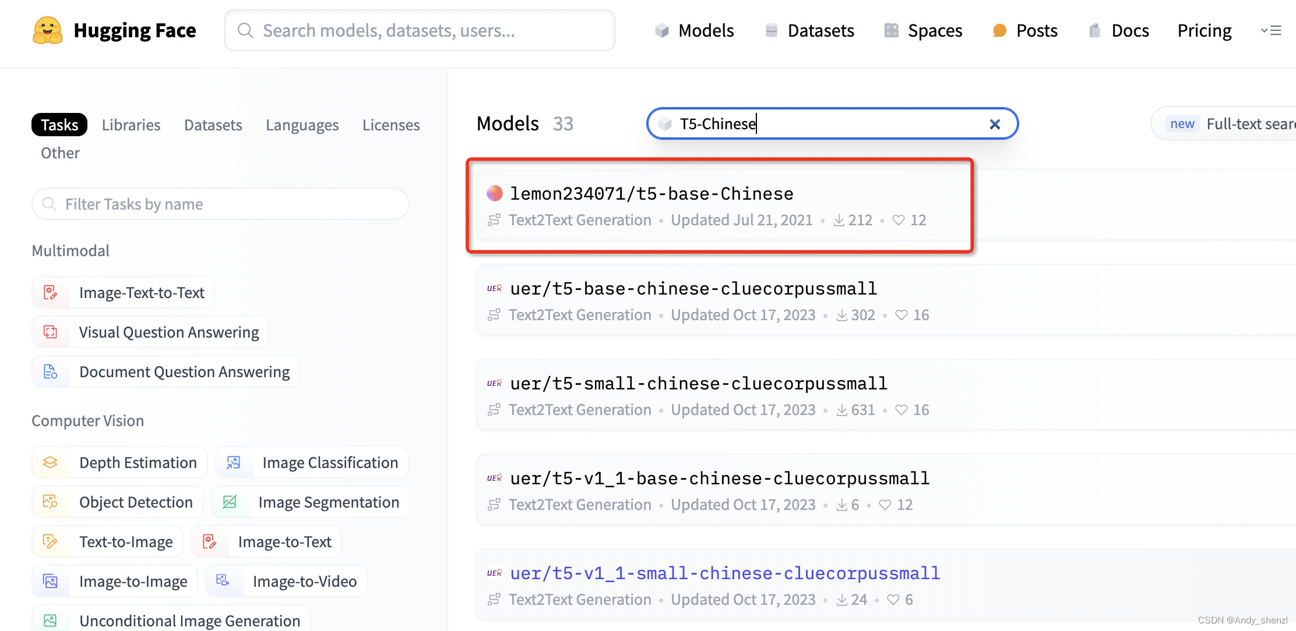
Task: Open Posts from the top navigation
Action: pos(1025,30)
